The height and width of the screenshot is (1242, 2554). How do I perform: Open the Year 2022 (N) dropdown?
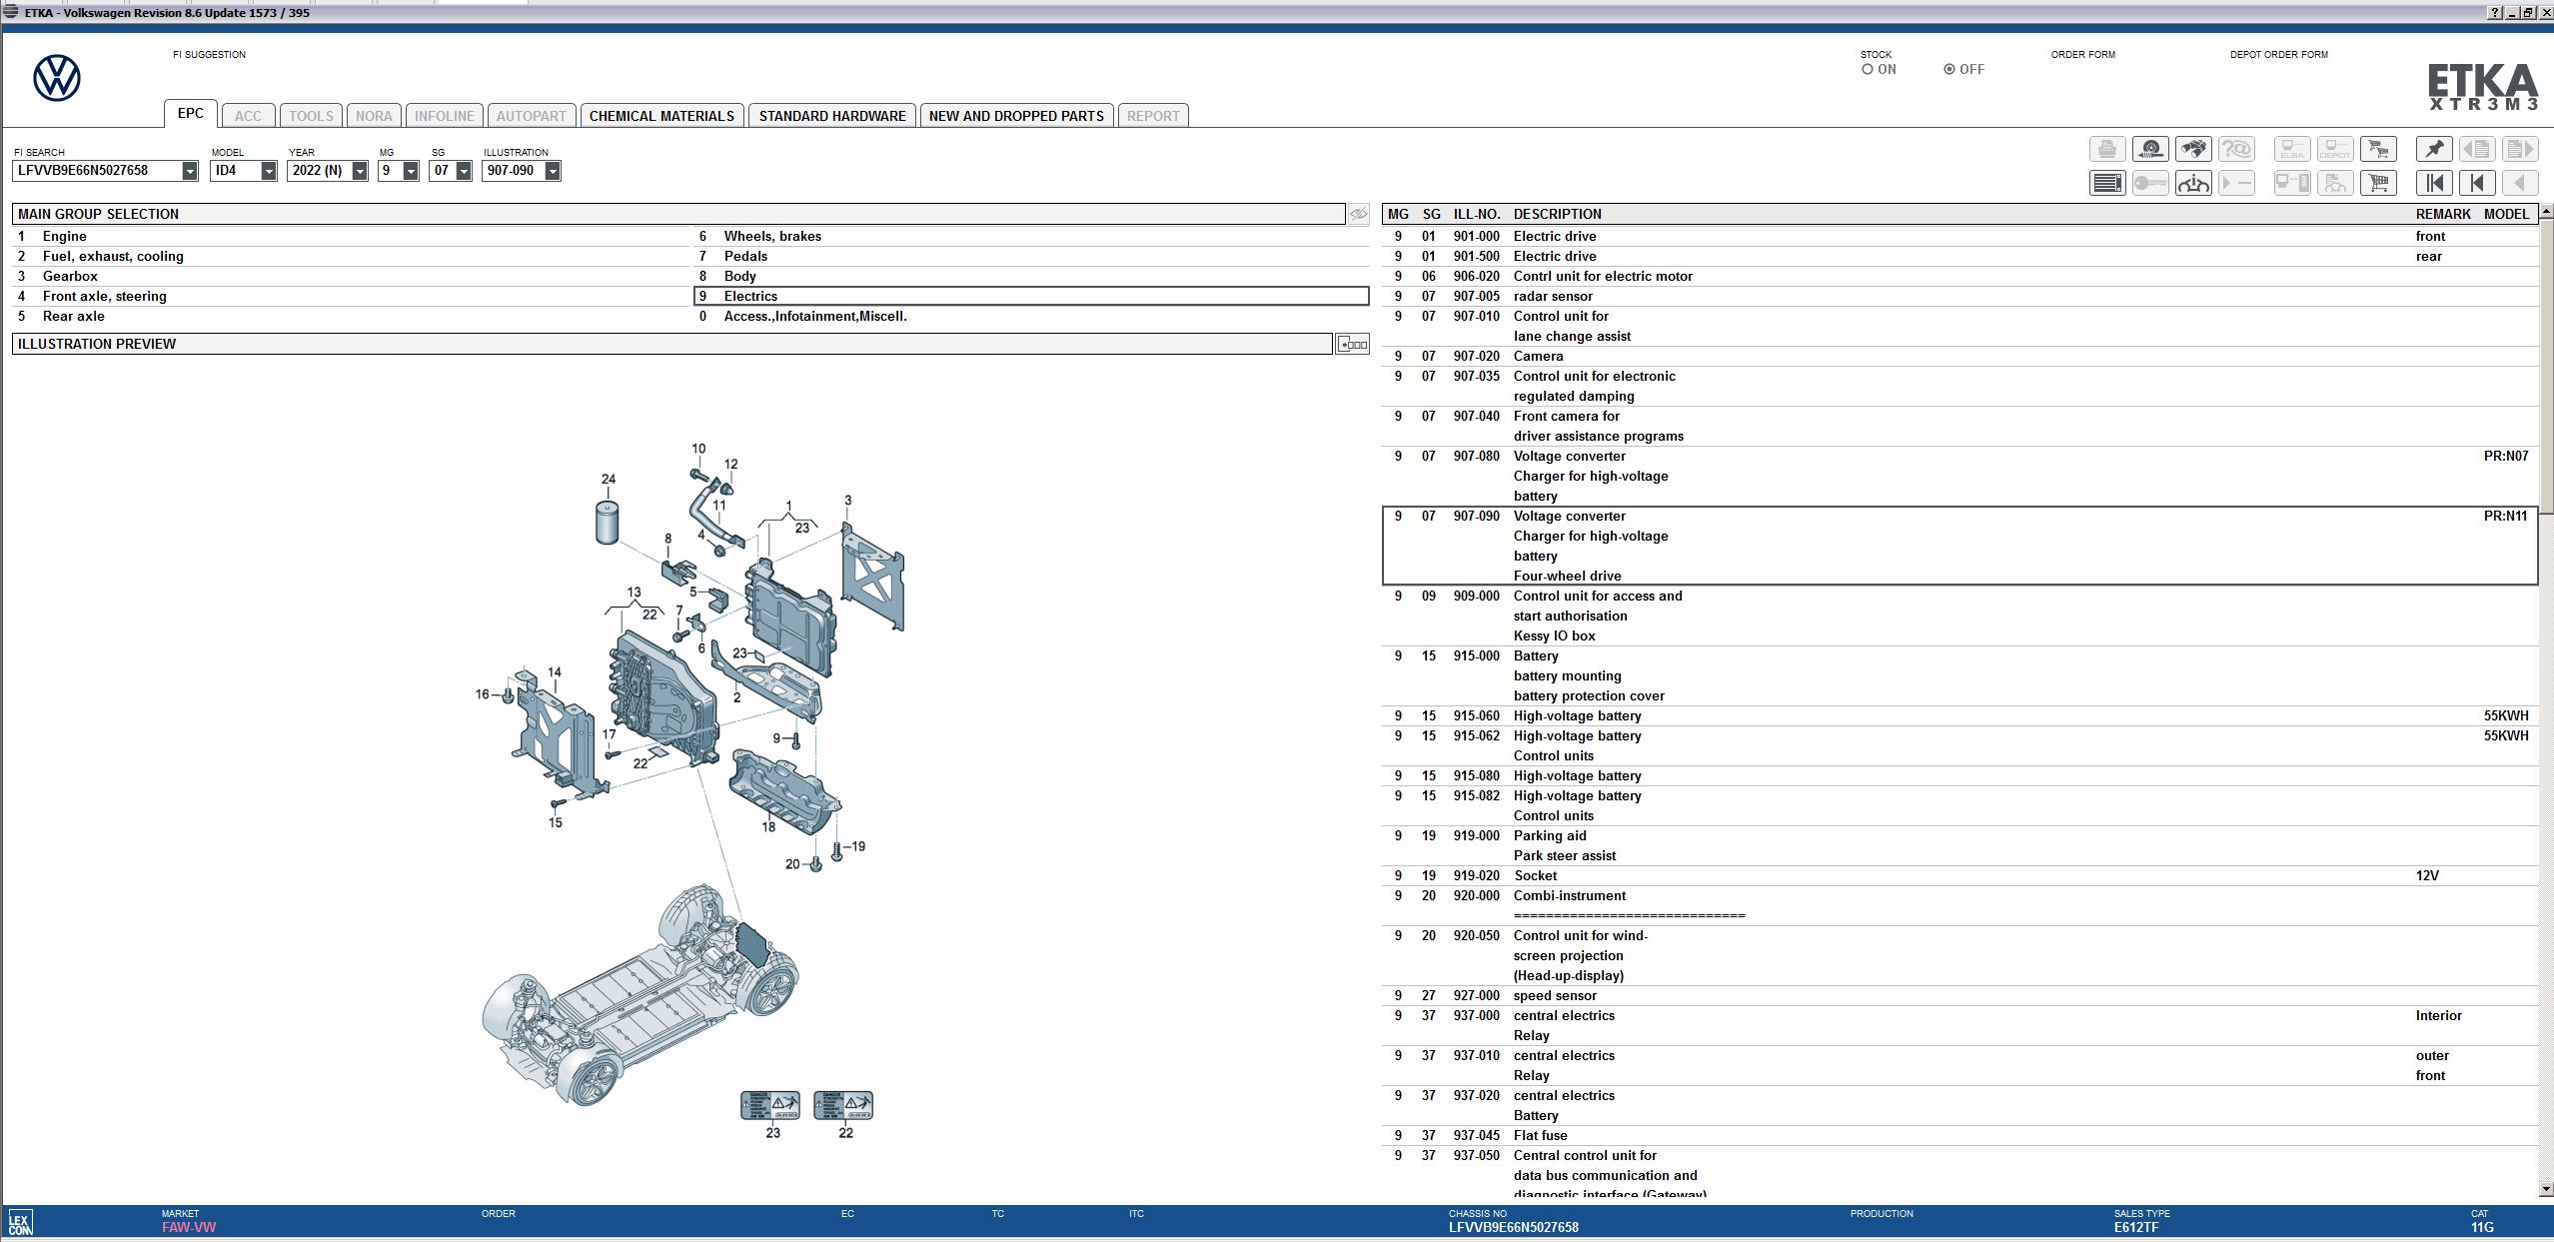click(360, 171)
